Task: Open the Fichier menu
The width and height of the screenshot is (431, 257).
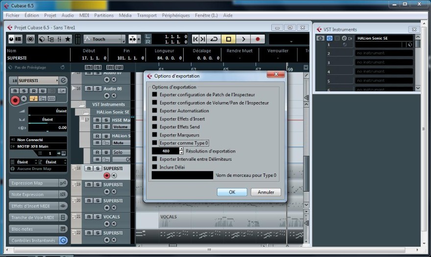Action: (x=13, y=15)
